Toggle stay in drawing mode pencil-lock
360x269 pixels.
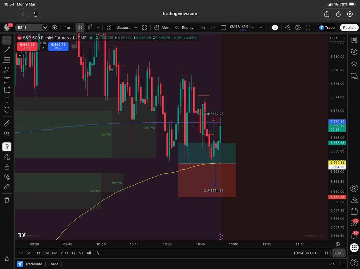coord(7,157)
